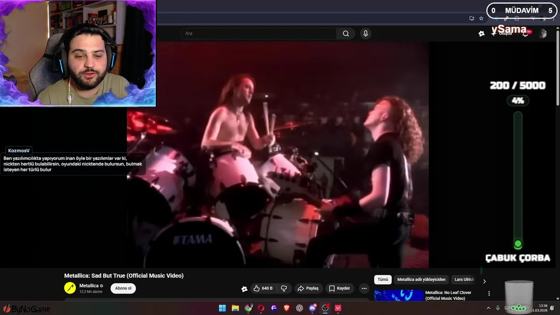Open Discord from the taskbar
Viewport: 560px width, 315px height.
tap(312, 308)
